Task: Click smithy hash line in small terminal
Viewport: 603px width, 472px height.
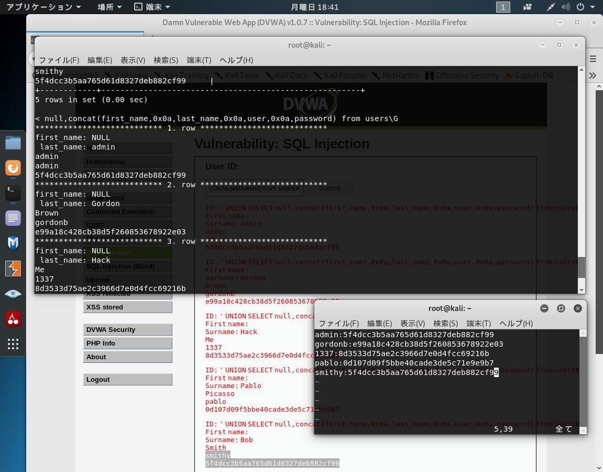Action: (407, 372)
